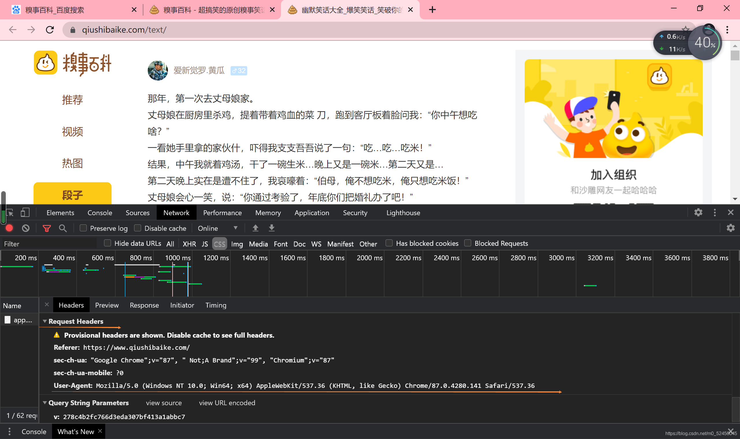740x439 pixels.
Task: Go forward with the browser arrow
Action: (31, 29)
